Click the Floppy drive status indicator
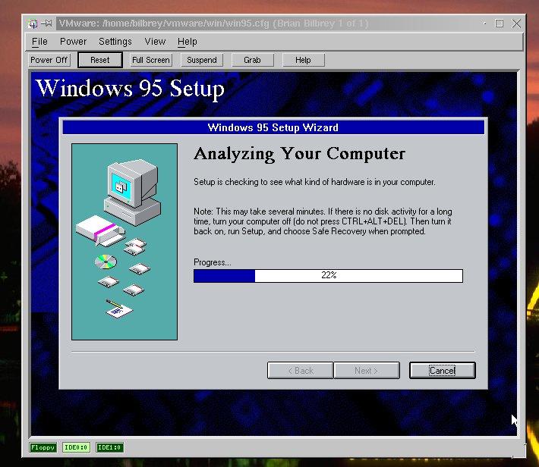The width and height of the screenshot is (539, 467). [x=43, y=447]
